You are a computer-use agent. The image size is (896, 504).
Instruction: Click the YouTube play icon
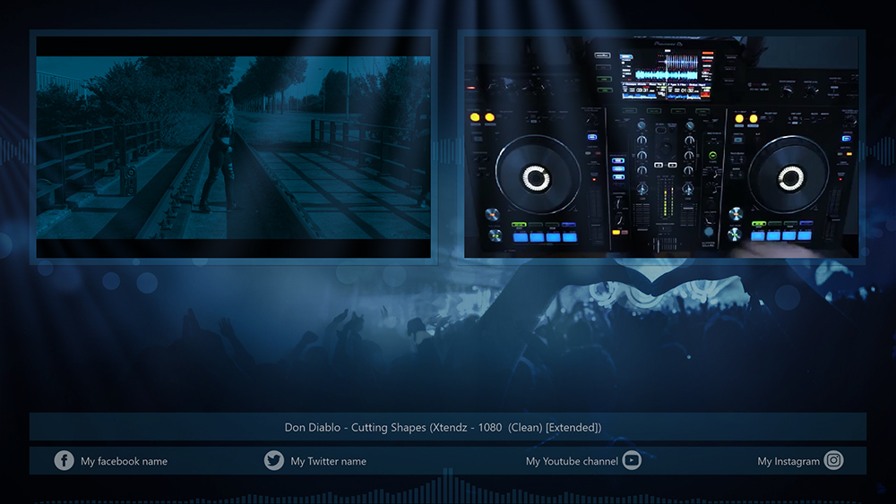632,460
